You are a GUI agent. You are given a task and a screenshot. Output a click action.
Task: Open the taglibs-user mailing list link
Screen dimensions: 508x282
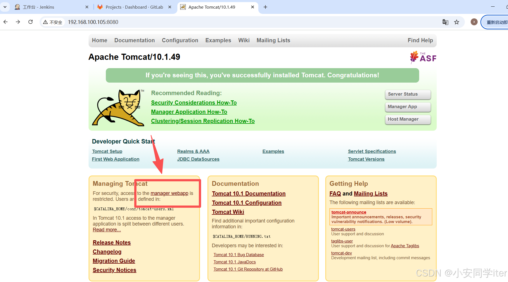click(342, 241)
